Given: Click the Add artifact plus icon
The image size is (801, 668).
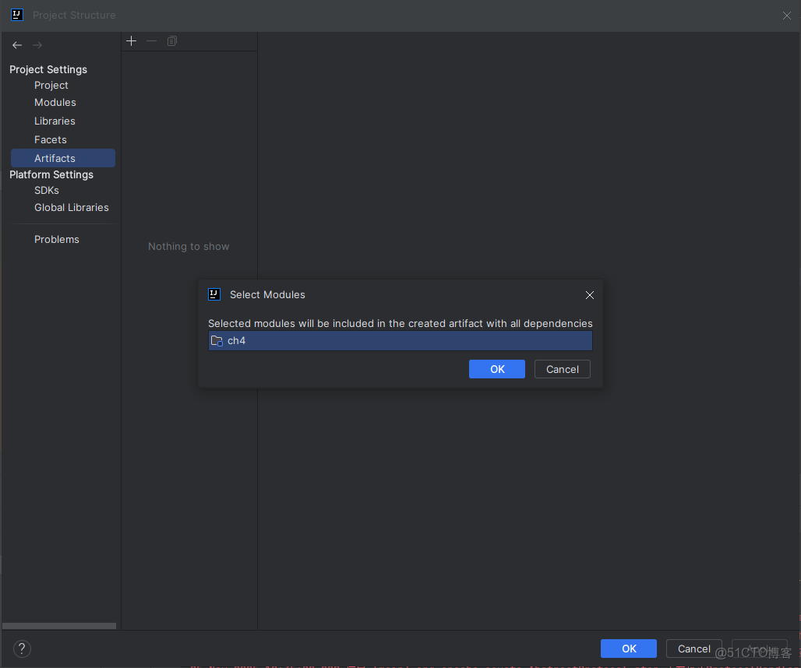Looking at the screenshot, I should point(131,41).
